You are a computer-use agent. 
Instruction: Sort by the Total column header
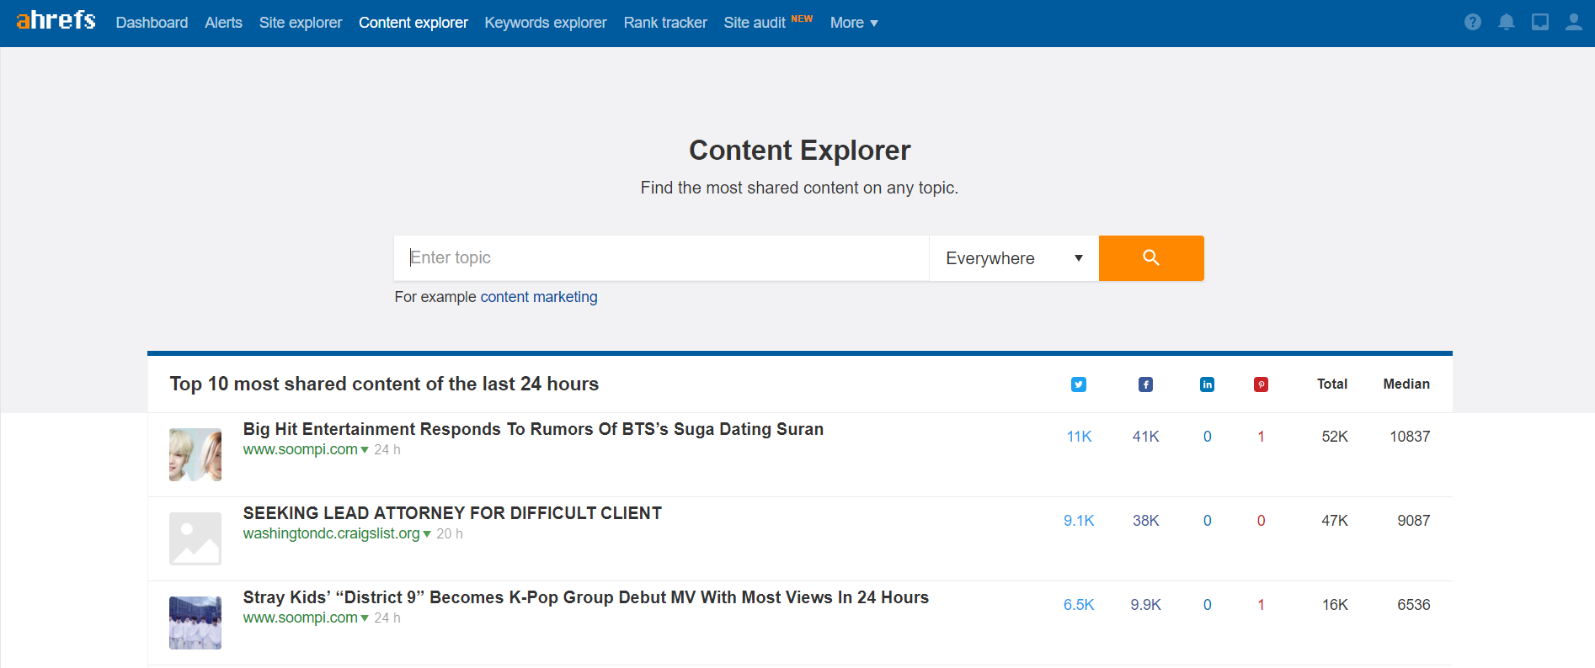(x=1331, y=384)
